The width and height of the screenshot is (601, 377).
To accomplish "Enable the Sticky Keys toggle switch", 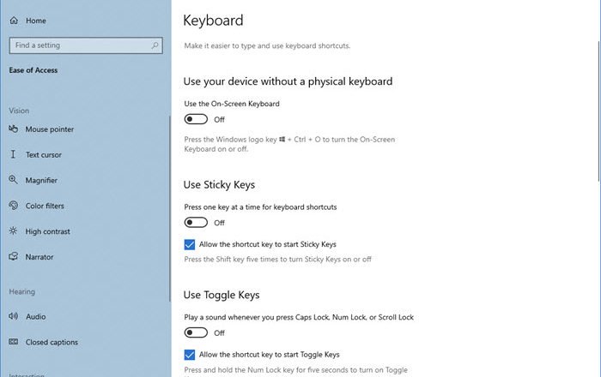I will click(x=196, y=223).
